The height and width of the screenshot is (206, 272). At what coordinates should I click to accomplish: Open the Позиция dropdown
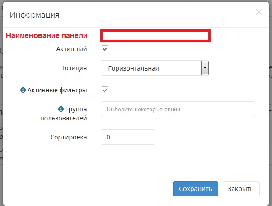click(x=155, y=68)
